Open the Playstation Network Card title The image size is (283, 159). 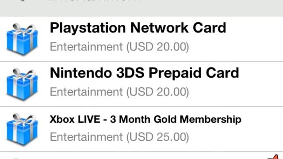(x=138, y=28)
